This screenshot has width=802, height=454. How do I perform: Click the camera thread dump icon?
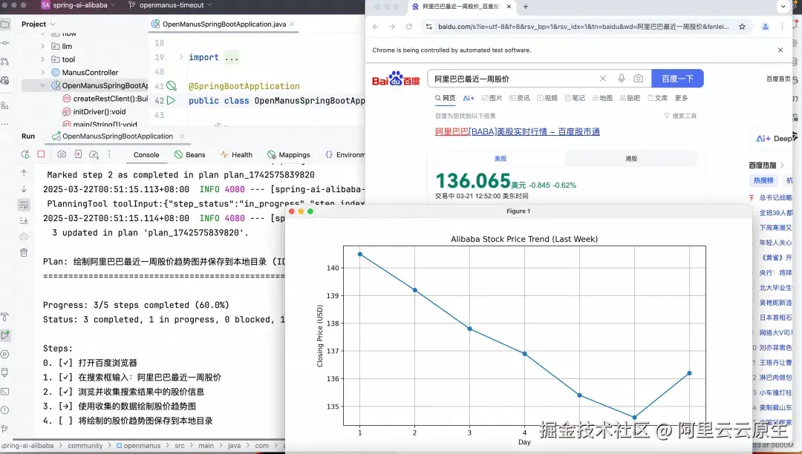pyautogui.click(x=62, y=154)
